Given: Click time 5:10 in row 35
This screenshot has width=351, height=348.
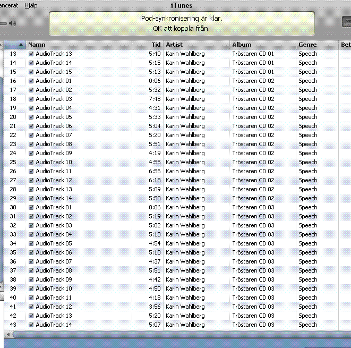Looking at the screenshot, I should click(155, 252).
